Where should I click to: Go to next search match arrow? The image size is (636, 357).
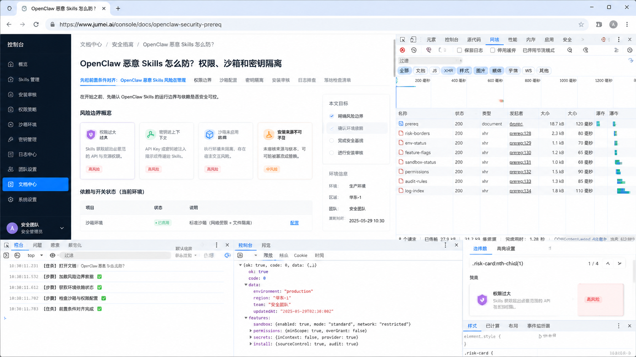pyautogui.click(x=620, y=264)
